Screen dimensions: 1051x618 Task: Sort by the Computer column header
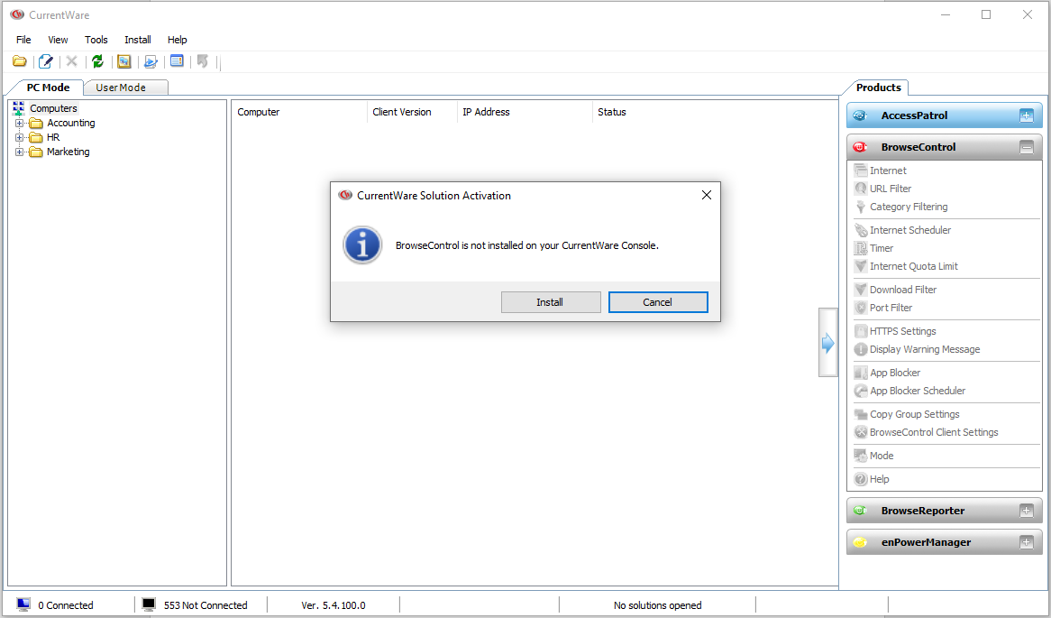tap(299, 112)
